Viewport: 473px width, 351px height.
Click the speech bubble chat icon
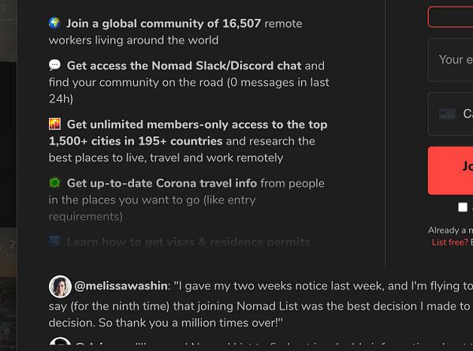(x=54, y=65)
